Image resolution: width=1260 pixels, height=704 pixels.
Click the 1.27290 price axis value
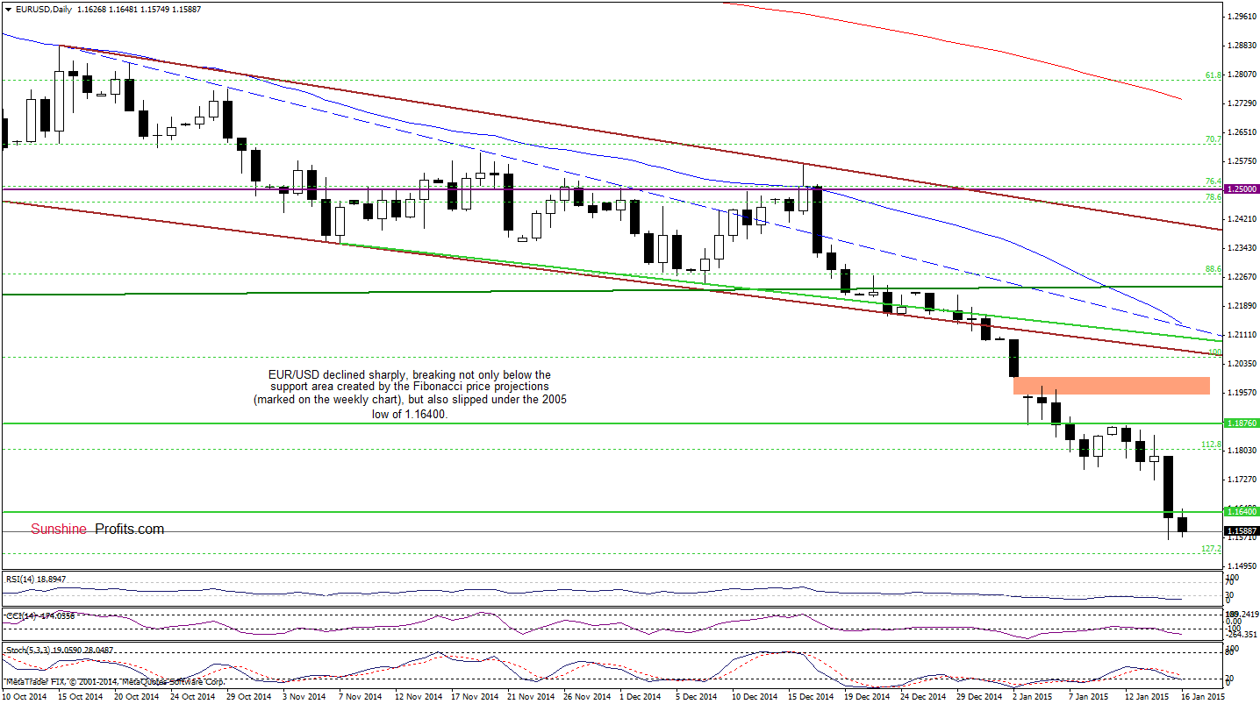1244,103
